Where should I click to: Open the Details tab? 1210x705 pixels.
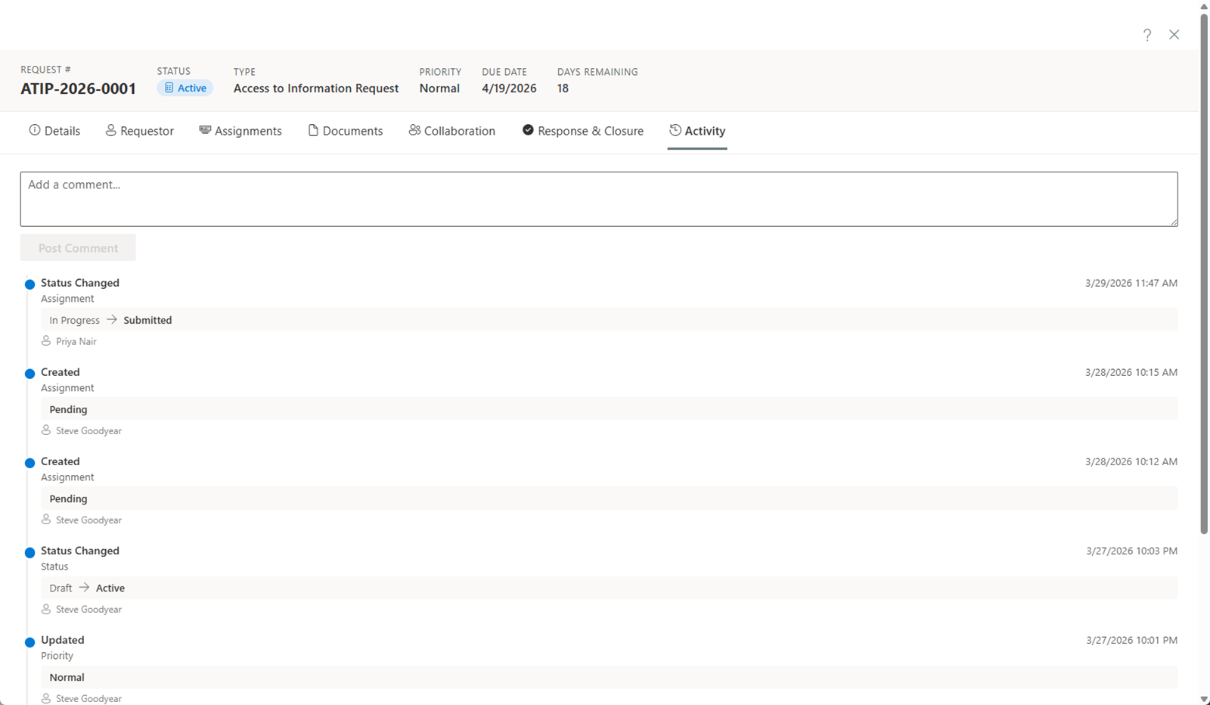(x=54, y=131)
